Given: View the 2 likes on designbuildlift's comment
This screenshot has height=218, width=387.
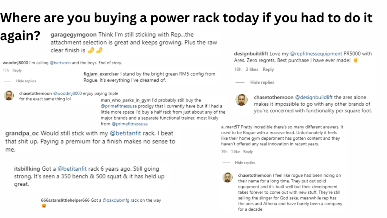Looking at the screenshot, I should 252,69.
